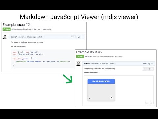Click the 'show code' button below the demo card
The height and width of the screenshot is (119, 158).
coord(149,103)
